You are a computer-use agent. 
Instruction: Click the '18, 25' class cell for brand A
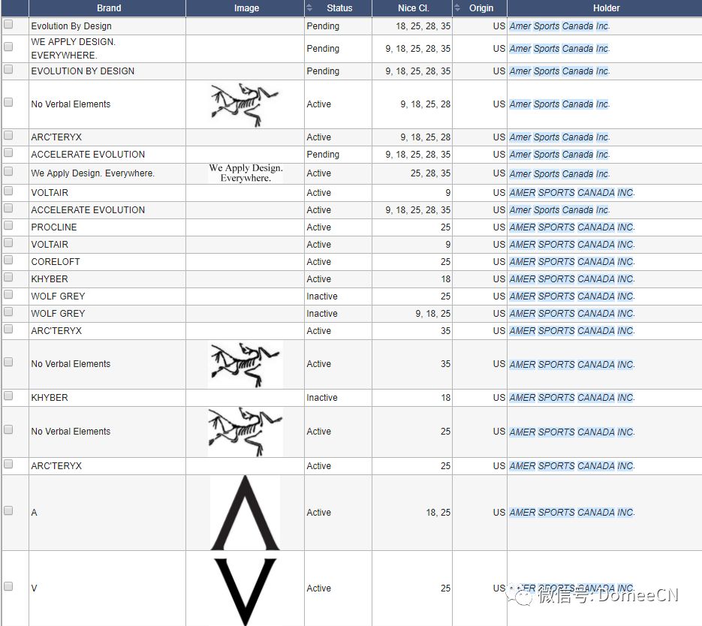pos(438,513)
